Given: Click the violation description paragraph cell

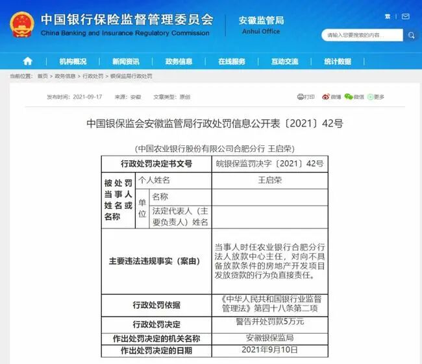Looking at the screenshot, I should (x=270, y=261).
